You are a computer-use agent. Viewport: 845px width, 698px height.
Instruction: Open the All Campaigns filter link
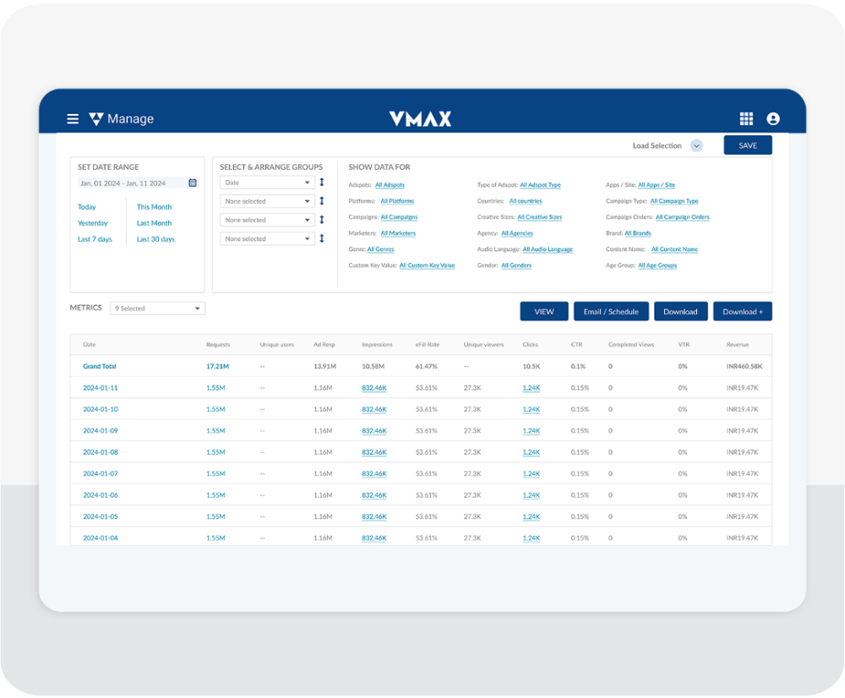coord(399,217)
